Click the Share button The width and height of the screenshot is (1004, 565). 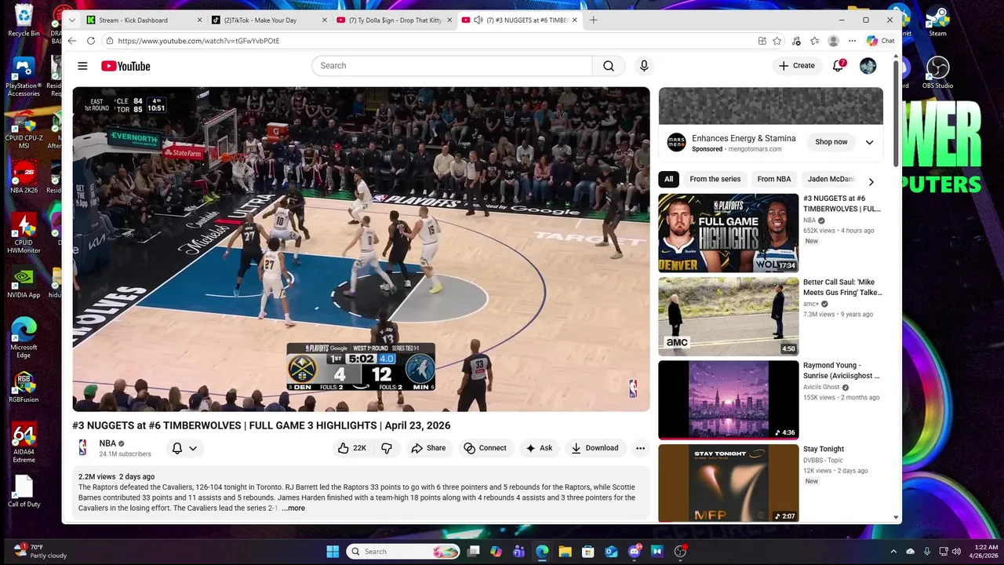(428, 448)
